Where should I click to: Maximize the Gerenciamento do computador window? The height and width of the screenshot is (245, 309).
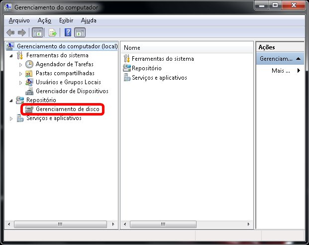[275, 5]
